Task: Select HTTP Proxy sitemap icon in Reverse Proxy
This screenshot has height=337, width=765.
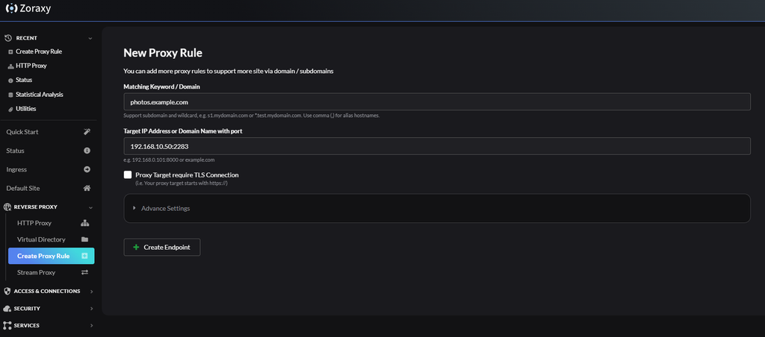Action: tap(84, 223)
